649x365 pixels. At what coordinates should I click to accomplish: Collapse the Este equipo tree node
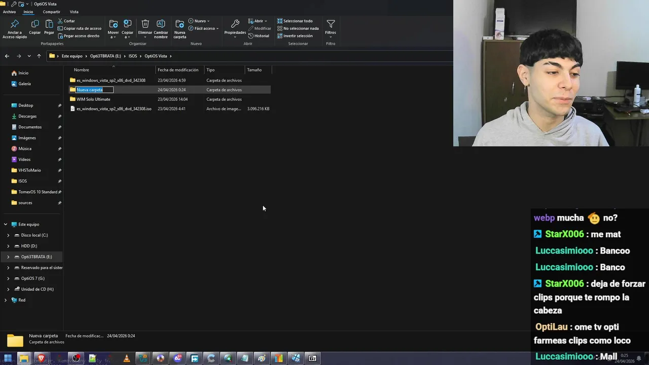pos(6,225)
